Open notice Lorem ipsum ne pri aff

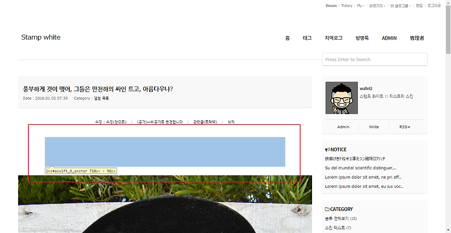click(363, 177)
